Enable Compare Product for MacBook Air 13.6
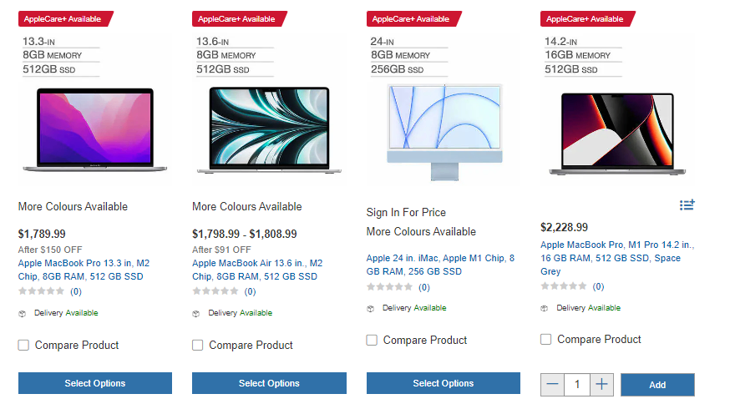Viewport: 730px width, 404px height. point(198,345)
